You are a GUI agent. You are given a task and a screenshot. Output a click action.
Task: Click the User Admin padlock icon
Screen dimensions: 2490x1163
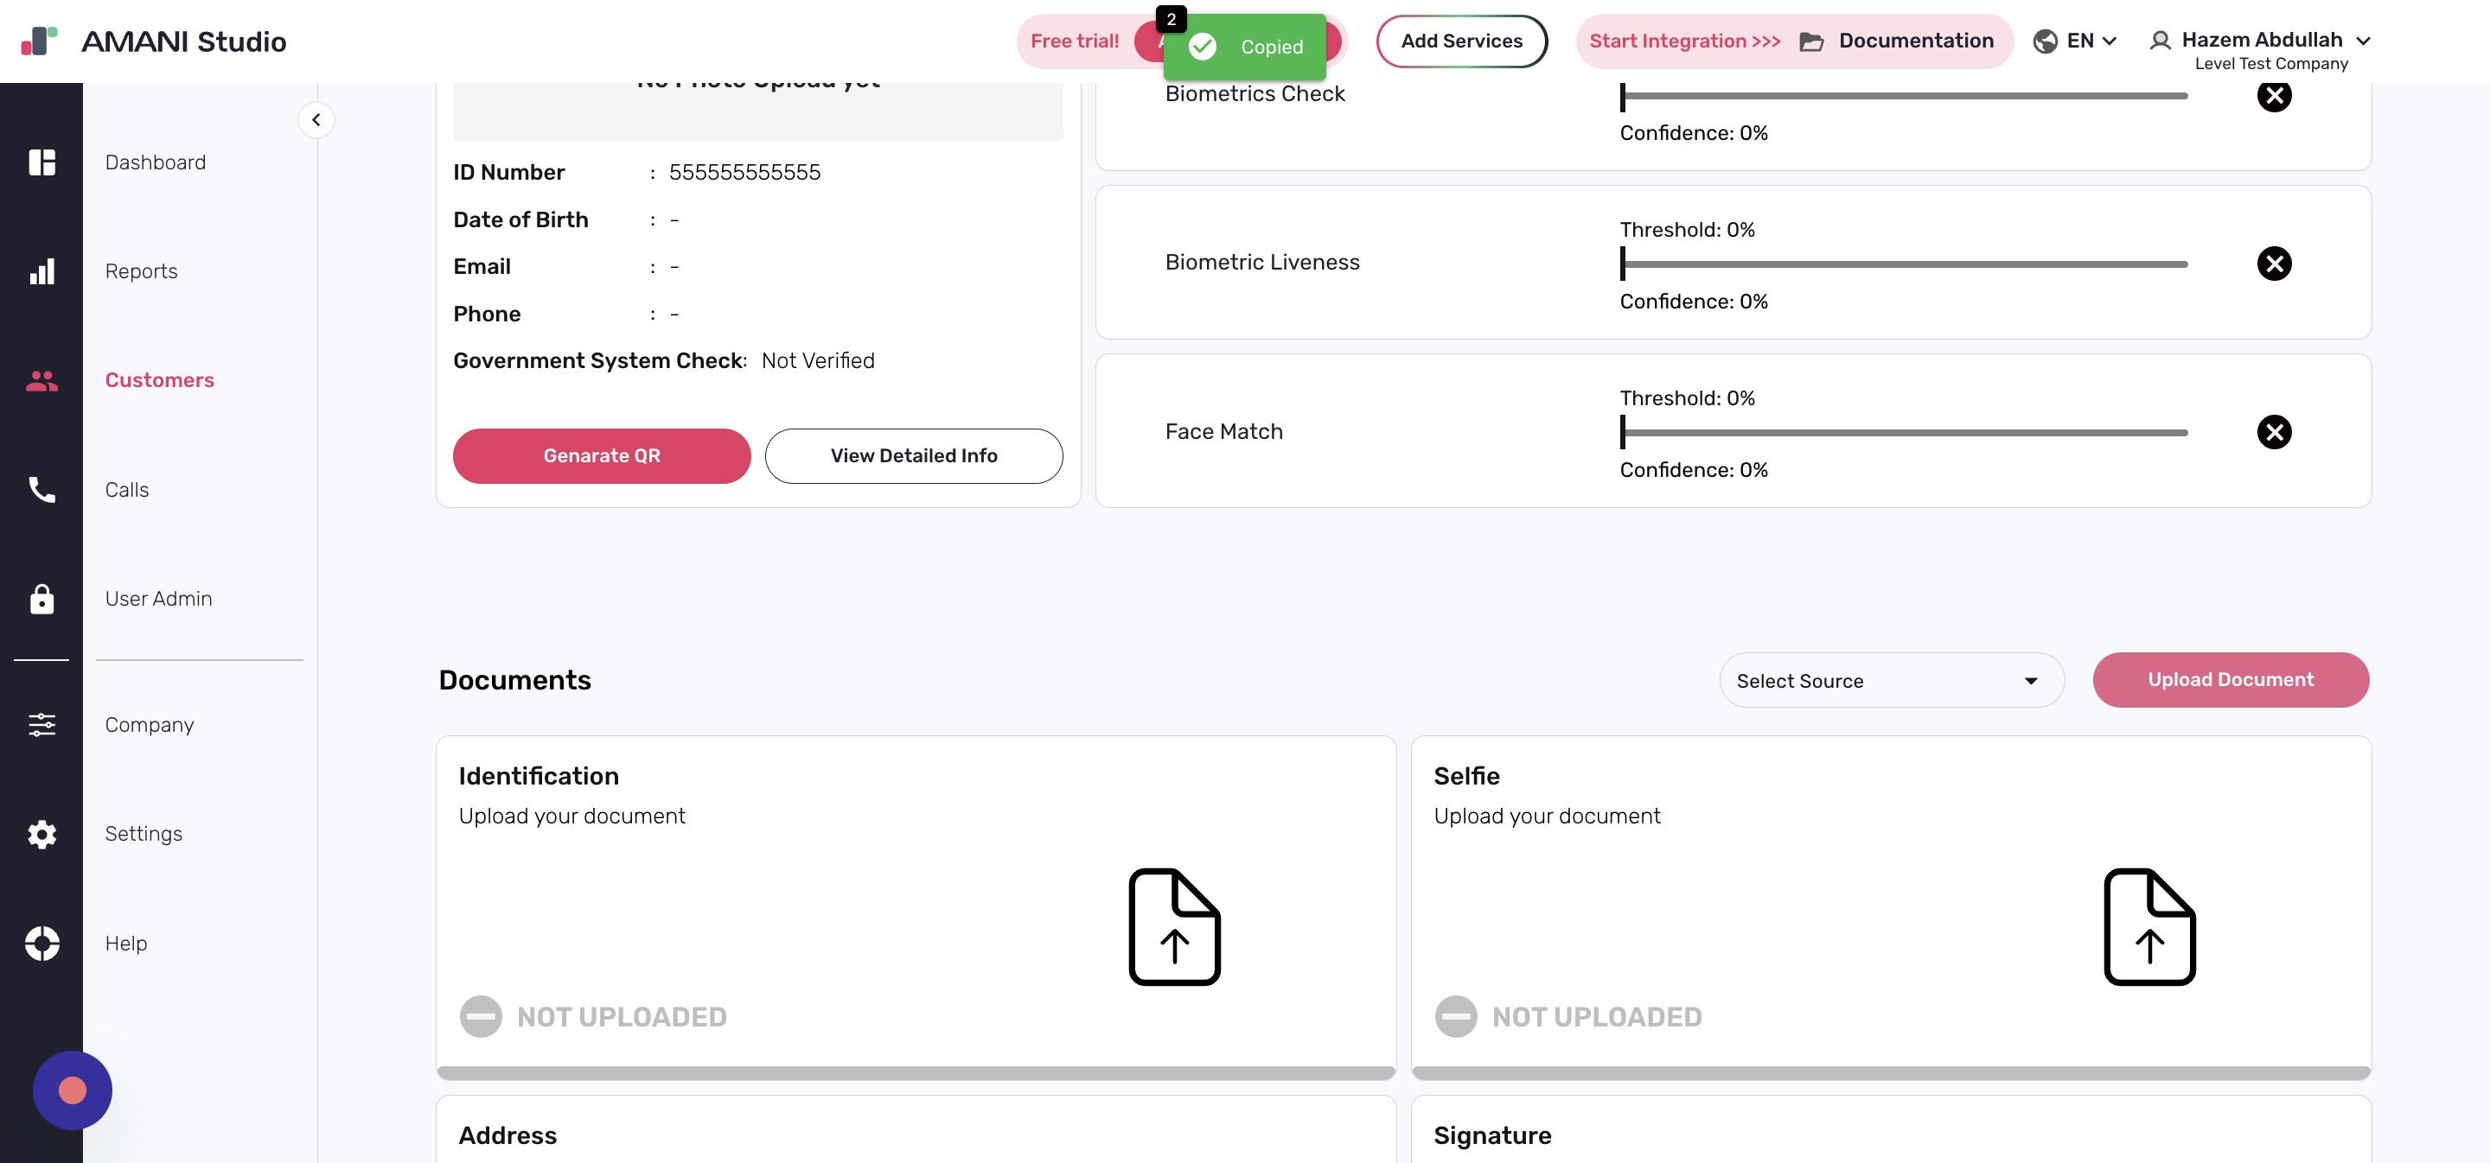(x=41, y=599)
